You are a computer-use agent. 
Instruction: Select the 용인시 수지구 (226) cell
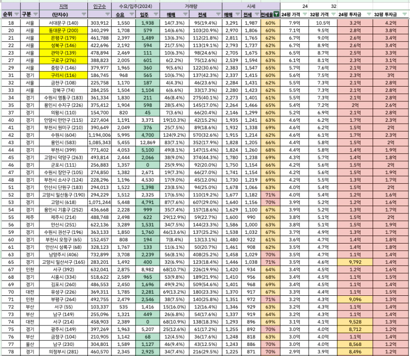coord(63,105)
